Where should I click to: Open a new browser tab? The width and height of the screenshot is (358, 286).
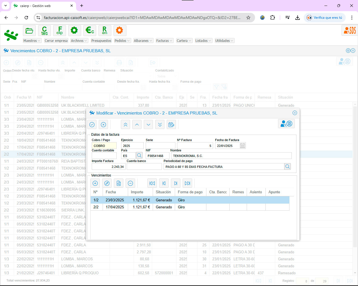point(82,6)
